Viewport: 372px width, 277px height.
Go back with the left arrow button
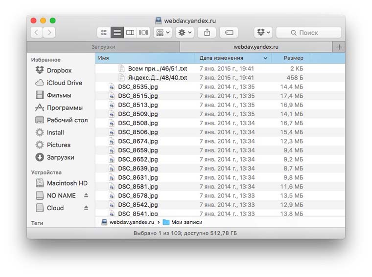tap(37, 32)
